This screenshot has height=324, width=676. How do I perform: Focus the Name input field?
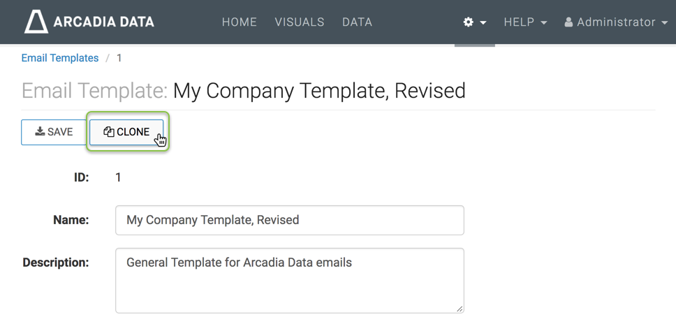(x=289, y=220)
